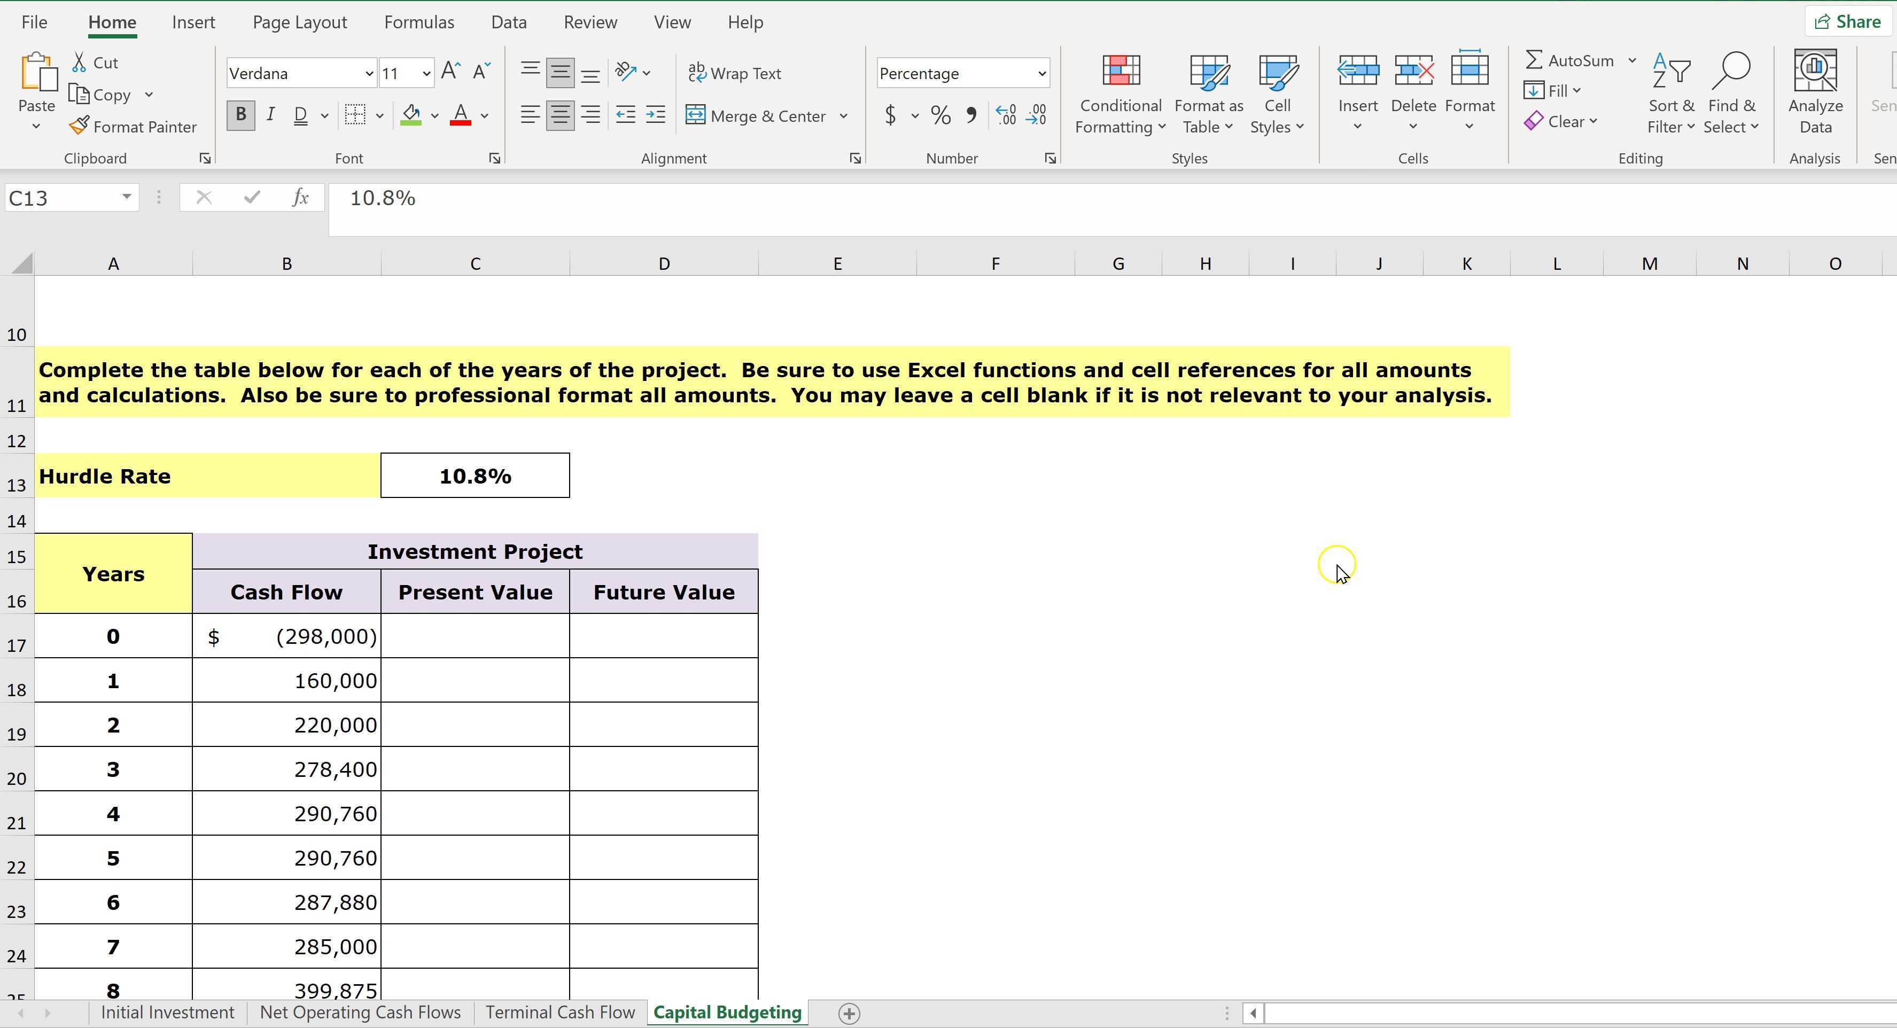This screenshot has height=1028, width=1897.
Task: Open the font name dropdown
Action: click(369, 74)
